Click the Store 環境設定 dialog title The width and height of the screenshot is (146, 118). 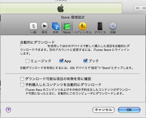click(73, 17)
